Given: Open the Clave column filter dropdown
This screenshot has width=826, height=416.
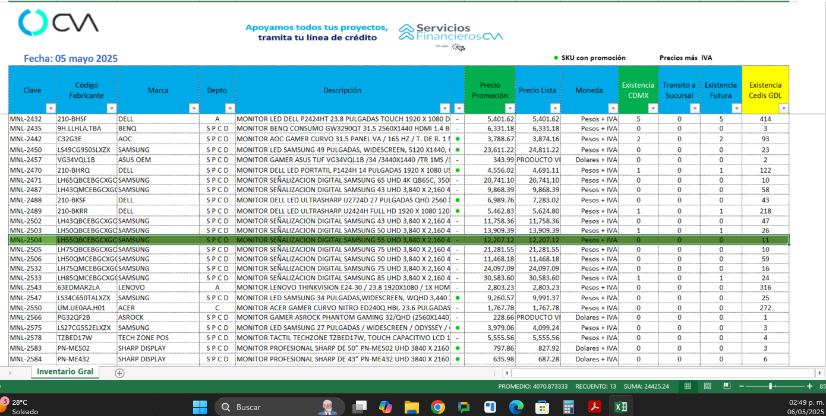Looking at the screenshot, I should (51, 109).
